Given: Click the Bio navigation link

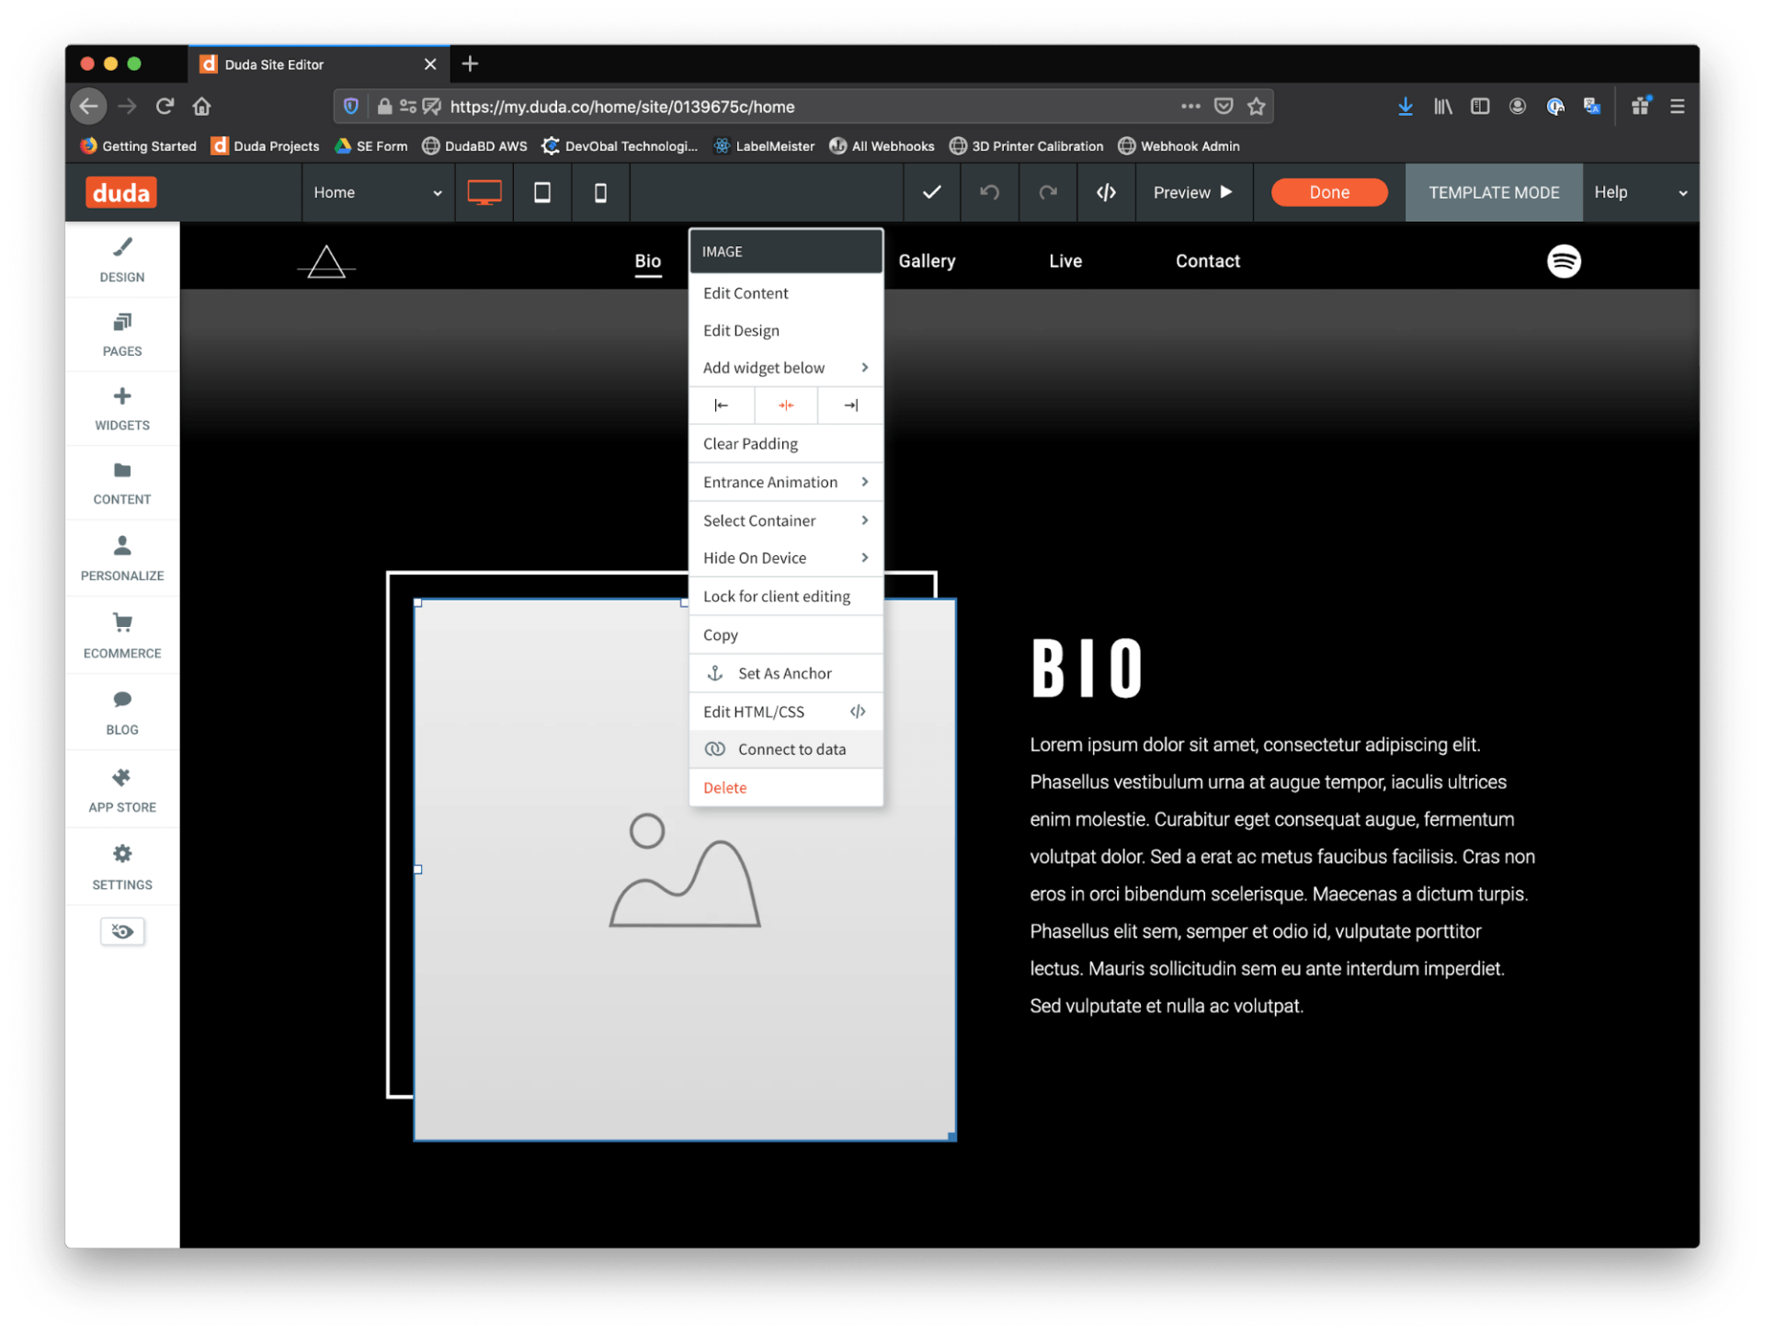Looking at the screenshot, I should (647, 261).
